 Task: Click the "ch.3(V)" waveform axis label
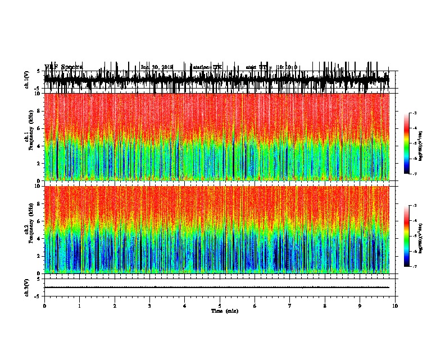26,288
